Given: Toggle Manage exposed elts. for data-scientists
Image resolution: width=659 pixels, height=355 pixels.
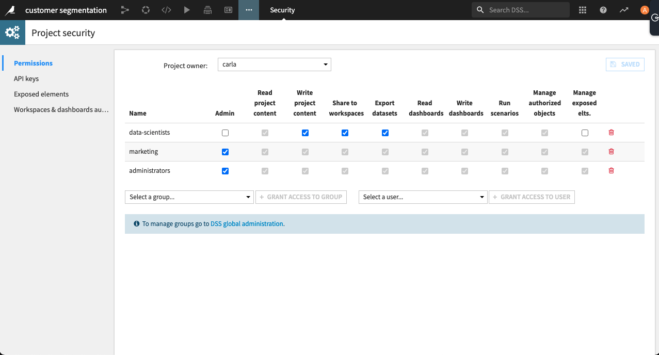Looking at the screenshot, I should pos(585,133).
